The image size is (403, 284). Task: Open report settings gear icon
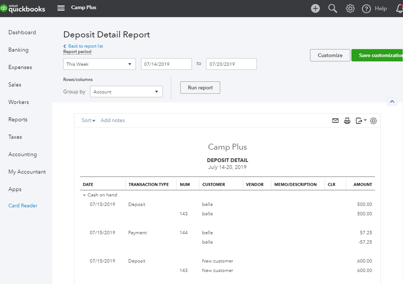tap(374, 121)
